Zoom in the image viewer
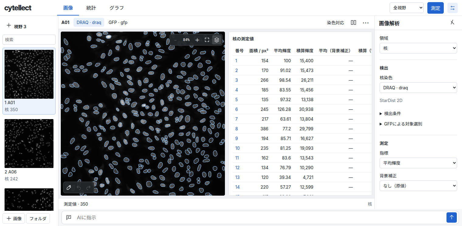The image size is (462, 226). [197, 40]
